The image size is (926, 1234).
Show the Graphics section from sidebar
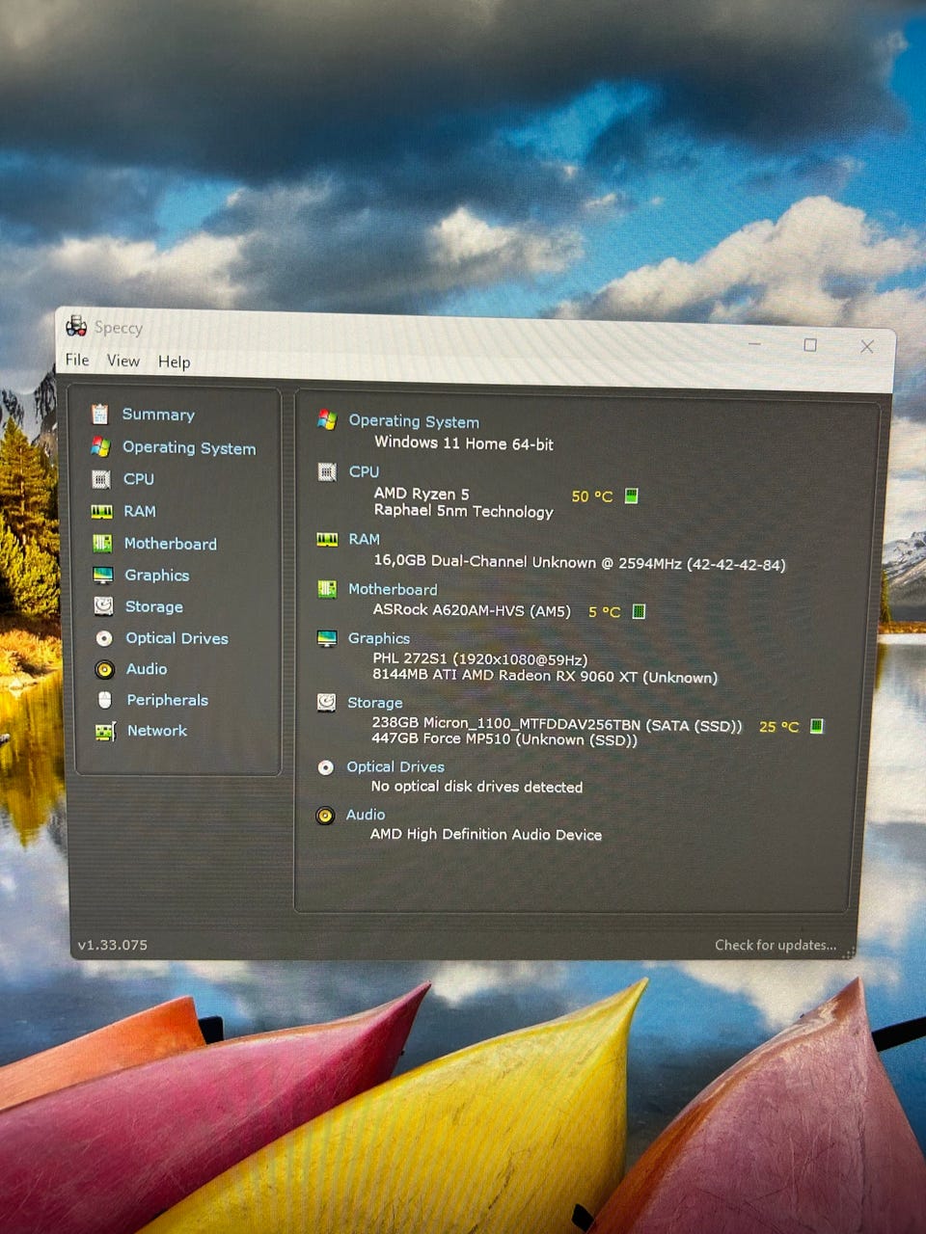coord(157,576)
